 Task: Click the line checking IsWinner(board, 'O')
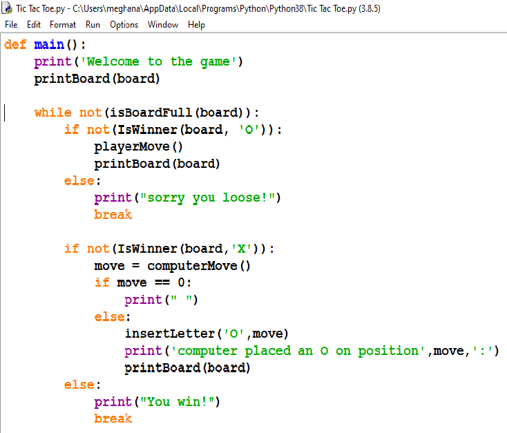click(173, 130)
